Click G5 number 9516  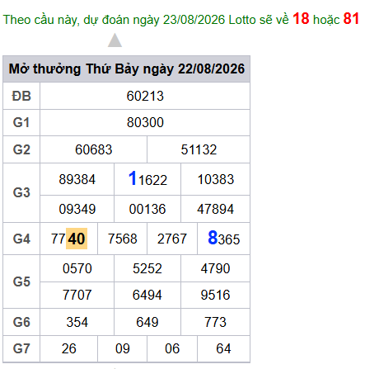[215, 295]
